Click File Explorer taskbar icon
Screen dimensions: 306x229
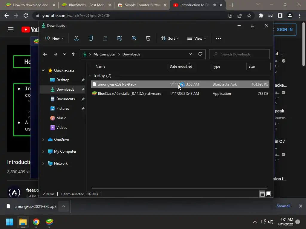tap(23, 222)
